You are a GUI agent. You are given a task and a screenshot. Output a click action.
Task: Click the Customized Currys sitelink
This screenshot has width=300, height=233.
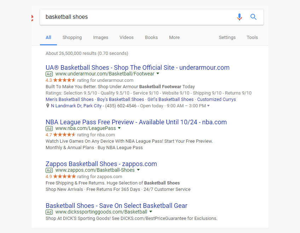(217, 100)
